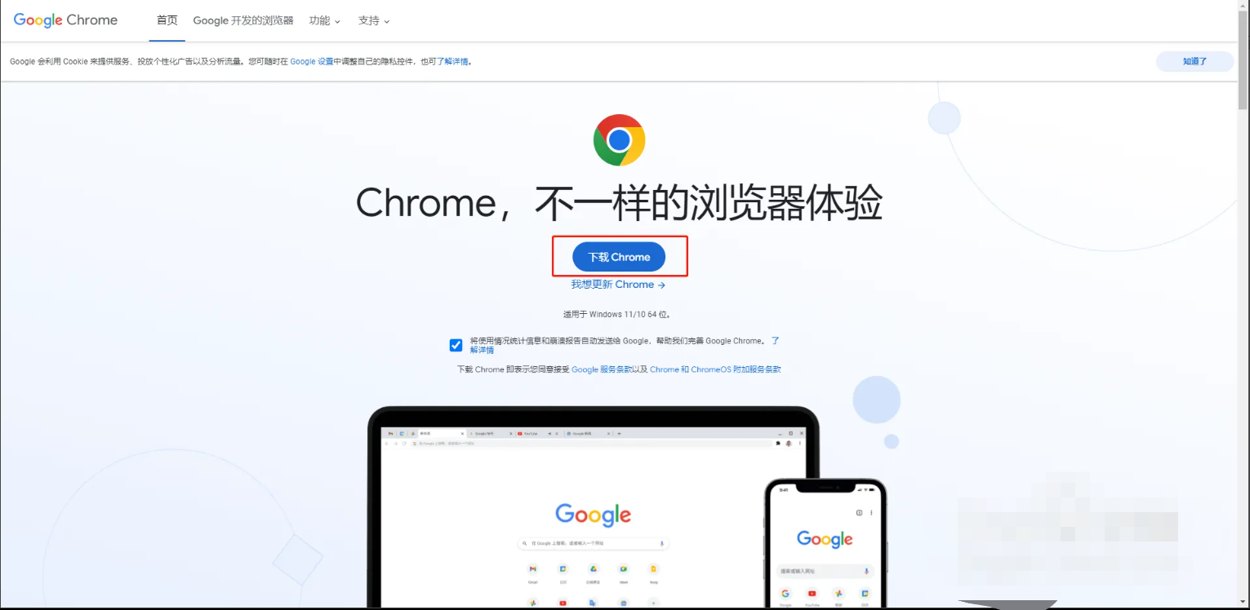Click the Gmail icon in laptop mockup
Viewport: 1250px width, 610px height.
532,568
